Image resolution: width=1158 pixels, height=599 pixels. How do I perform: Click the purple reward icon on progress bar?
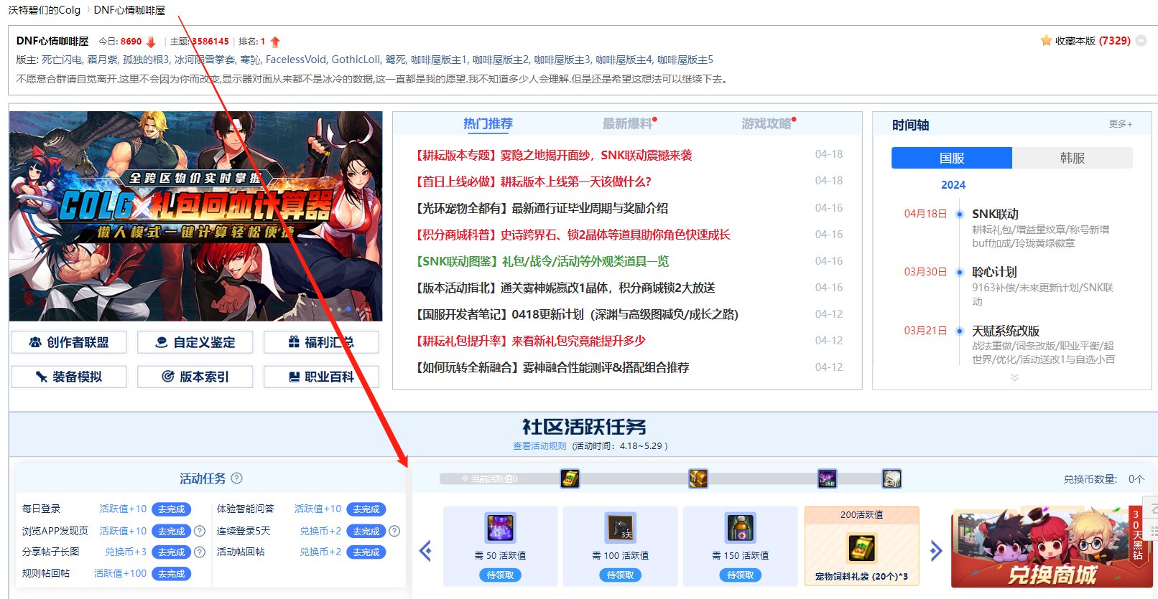(828, 478)
